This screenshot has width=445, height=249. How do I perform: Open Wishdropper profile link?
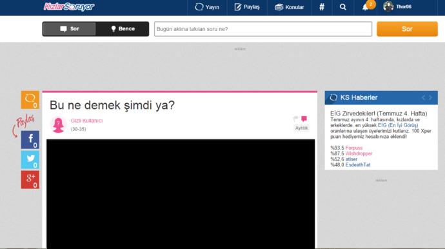click(x=359, y=154)
